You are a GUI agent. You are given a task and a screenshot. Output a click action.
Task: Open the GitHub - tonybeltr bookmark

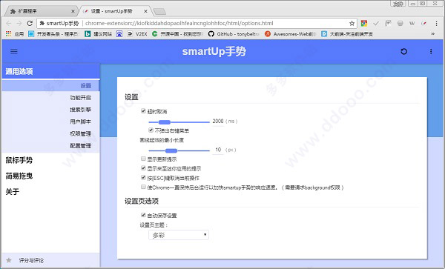click(x=234, y=34)
